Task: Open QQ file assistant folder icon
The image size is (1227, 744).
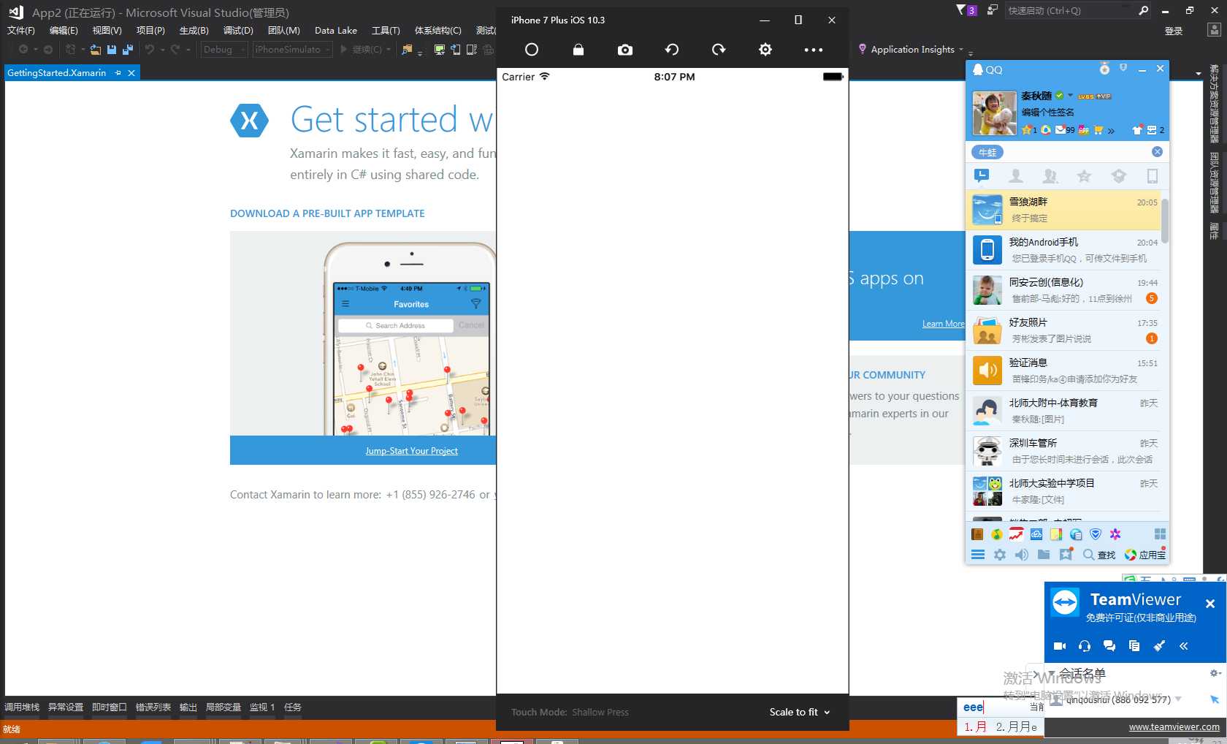Action: point(1044,555)
